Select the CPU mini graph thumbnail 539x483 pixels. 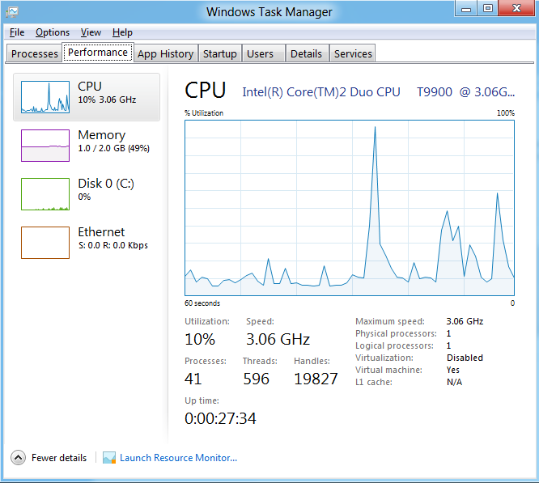(x=45, y=97)
